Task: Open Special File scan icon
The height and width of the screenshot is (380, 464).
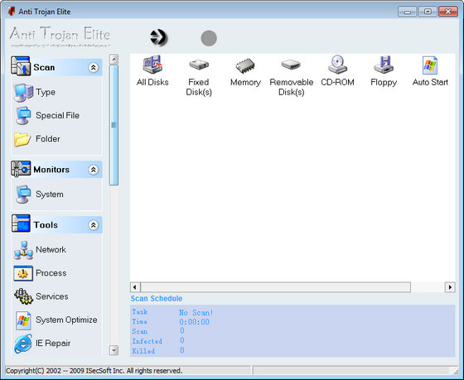Action: click(x=23, y=116)
